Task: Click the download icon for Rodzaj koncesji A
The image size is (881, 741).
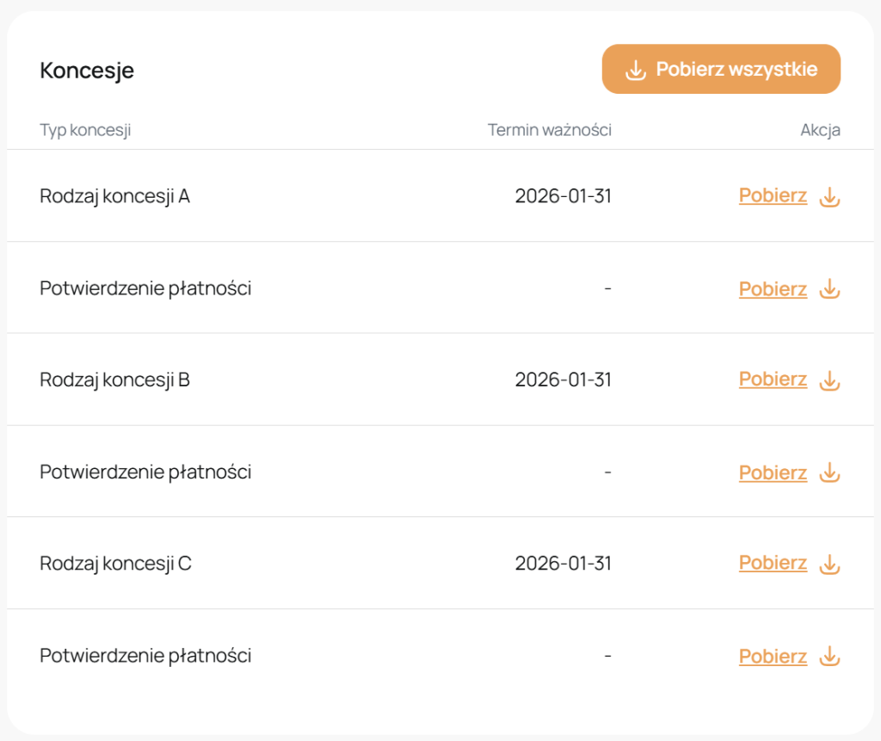Action: [829, 197]
